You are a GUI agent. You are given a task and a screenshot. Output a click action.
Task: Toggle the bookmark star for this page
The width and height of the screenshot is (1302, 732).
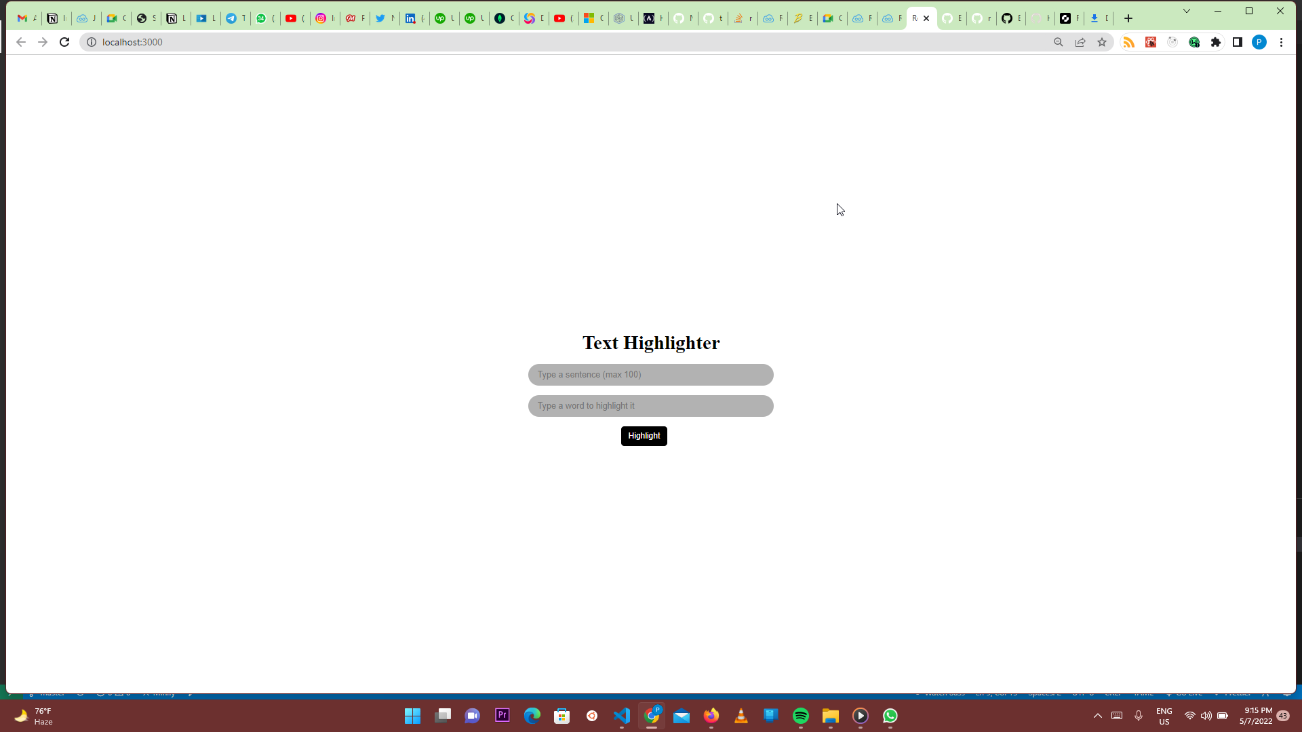[x=1102, y=42]
